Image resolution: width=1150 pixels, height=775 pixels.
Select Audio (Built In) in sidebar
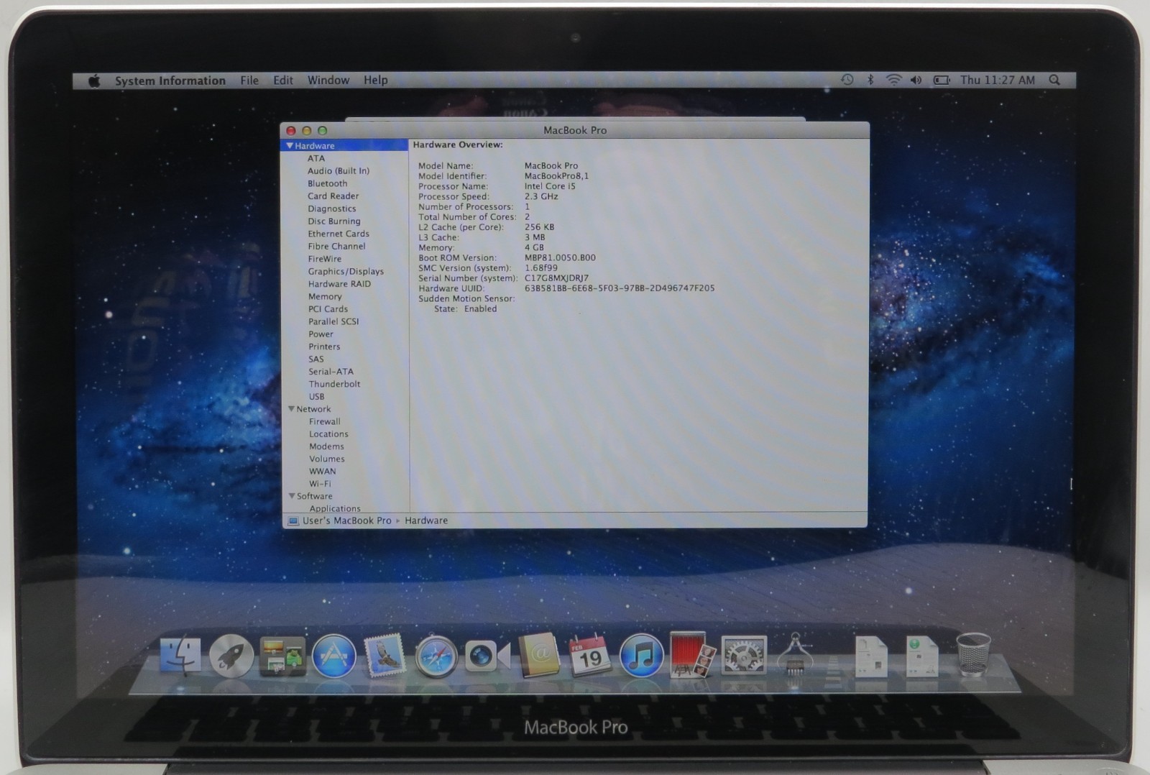click(x=339, y=171)
